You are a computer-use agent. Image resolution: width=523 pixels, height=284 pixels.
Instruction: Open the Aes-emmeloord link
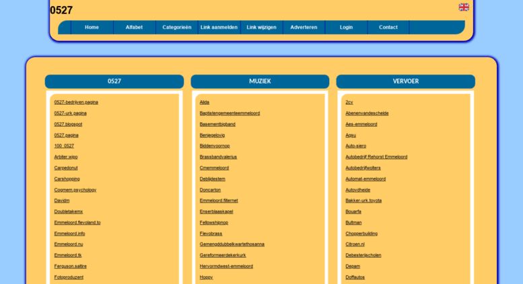click(361, 124)
